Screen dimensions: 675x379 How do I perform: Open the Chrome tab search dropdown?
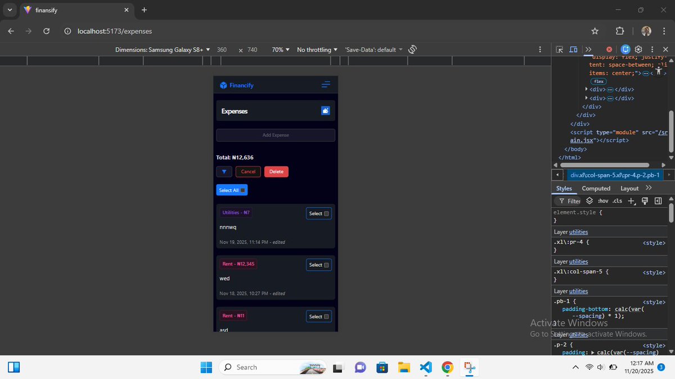click(10, 10)
